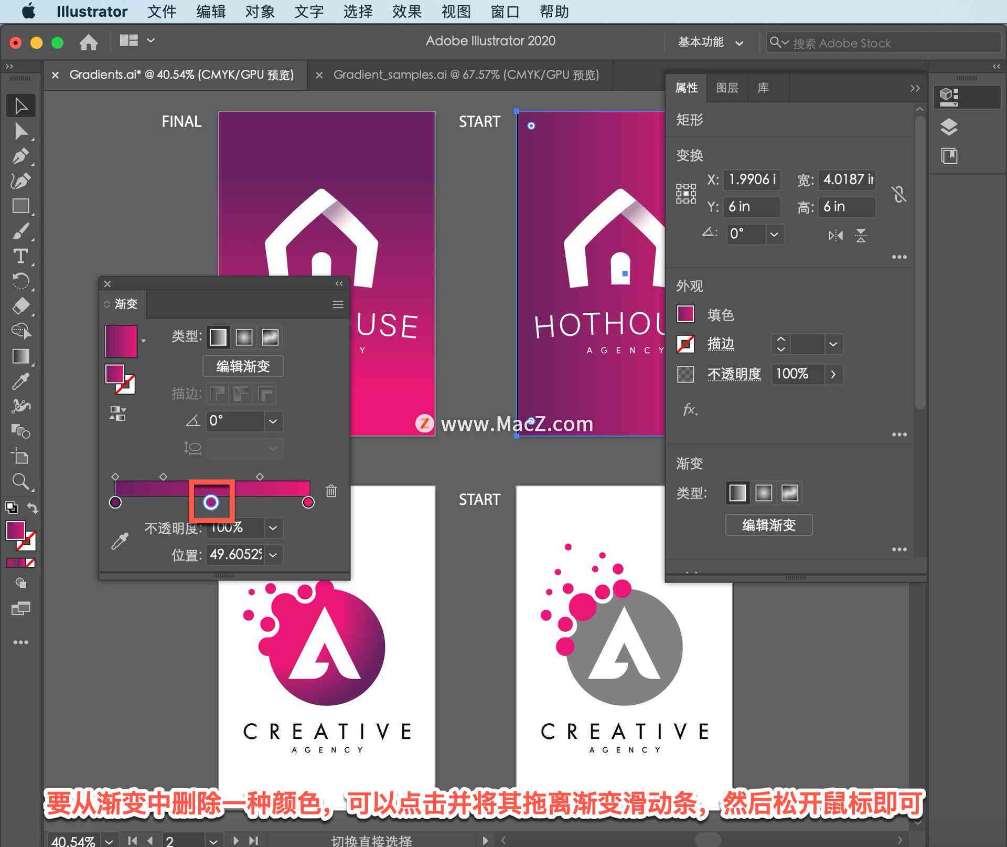Choose linear gradient in Properties panel
Viewport: 1007px width, 847px height.
737,493
